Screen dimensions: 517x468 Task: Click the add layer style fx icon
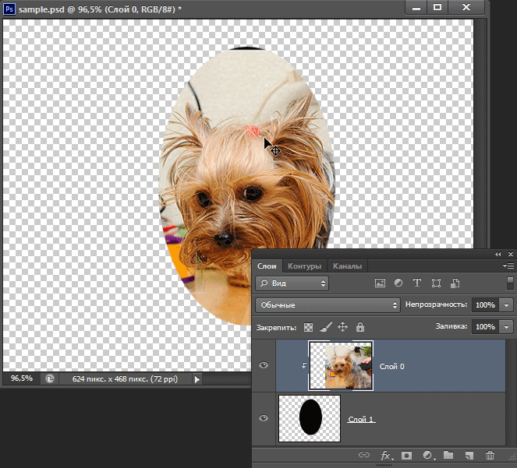click(385, 455)
